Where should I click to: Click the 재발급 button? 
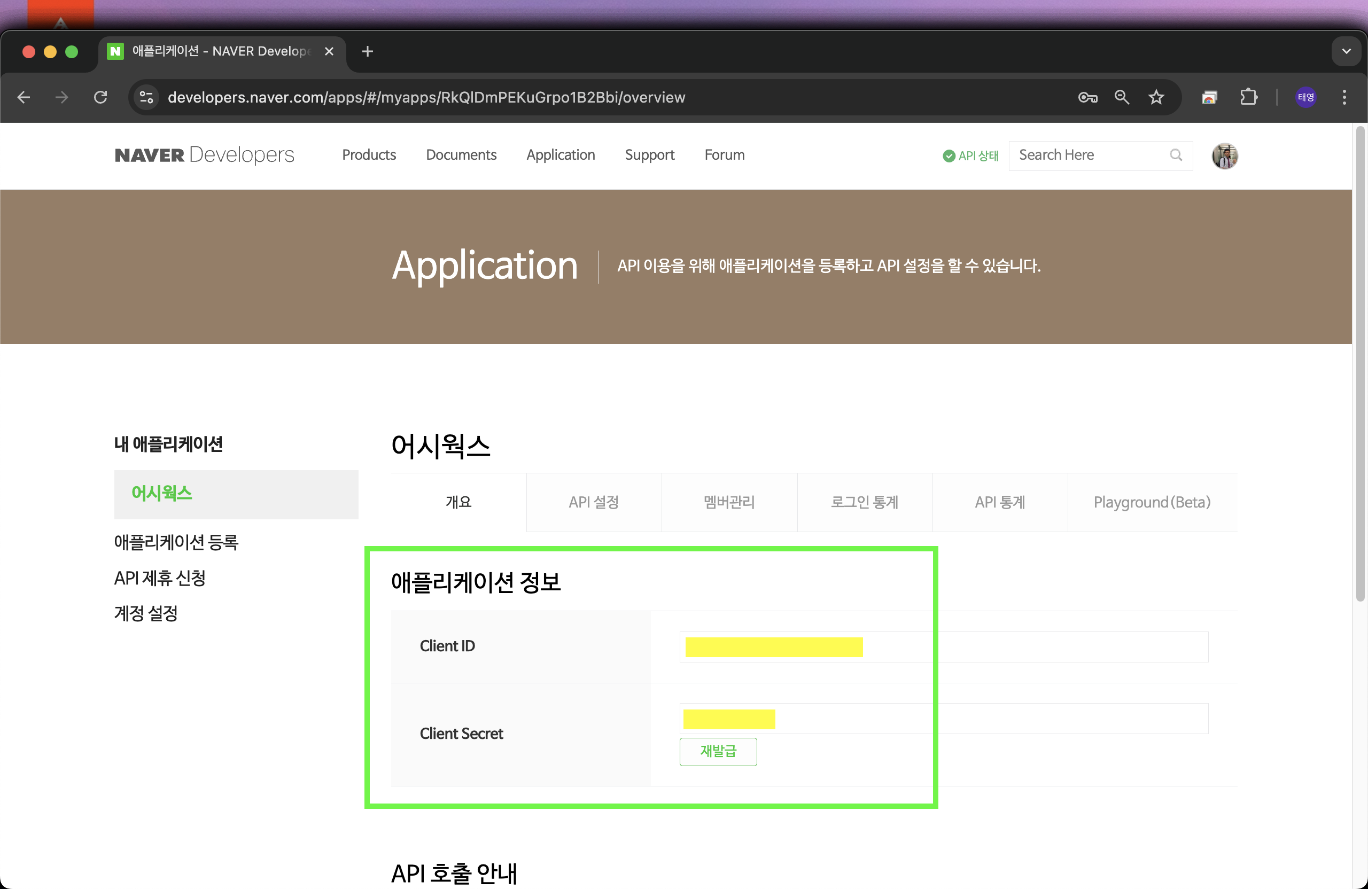point(718,752)
